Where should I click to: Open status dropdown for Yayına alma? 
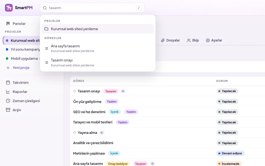(227, 133)
